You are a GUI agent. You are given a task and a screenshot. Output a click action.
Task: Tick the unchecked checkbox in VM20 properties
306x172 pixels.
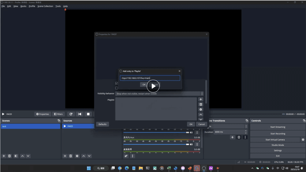[117, 88]
